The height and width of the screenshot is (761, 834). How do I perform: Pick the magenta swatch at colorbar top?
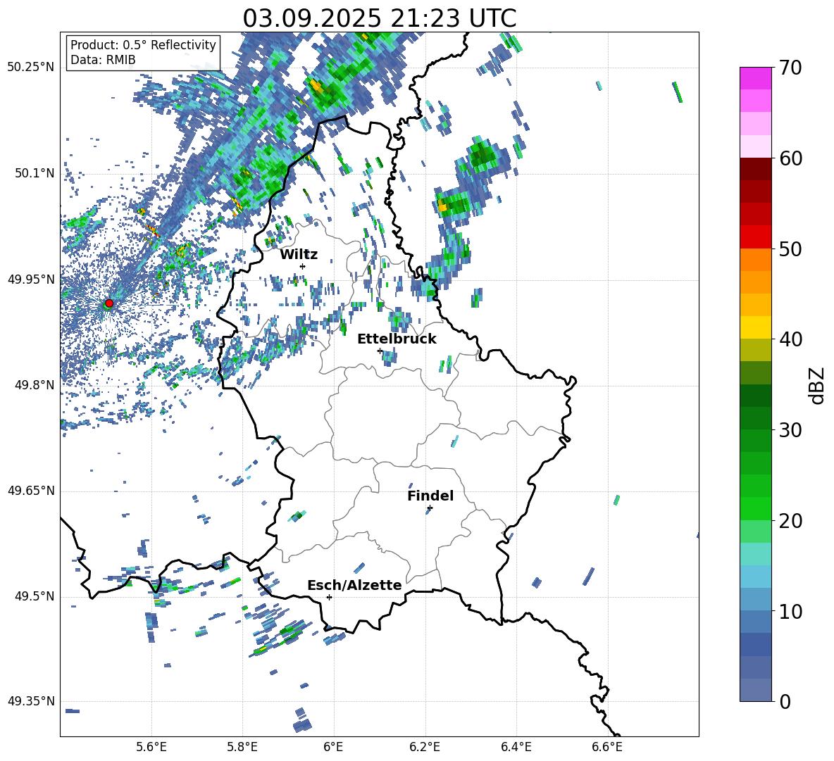click(x=755, y=78)
